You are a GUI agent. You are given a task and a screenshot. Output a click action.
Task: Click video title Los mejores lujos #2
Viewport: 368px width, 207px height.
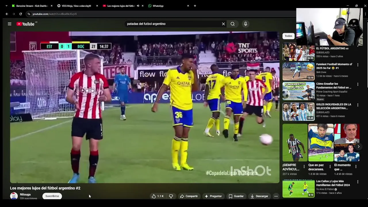(x=45, y=188)
